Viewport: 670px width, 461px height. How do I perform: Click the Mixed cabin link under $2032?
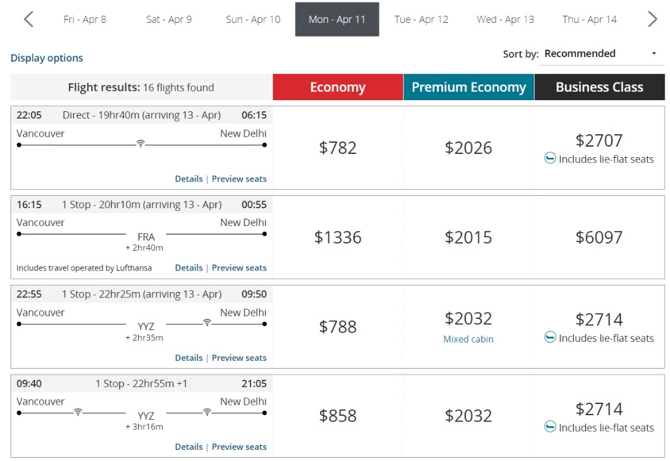coord(468,339)
